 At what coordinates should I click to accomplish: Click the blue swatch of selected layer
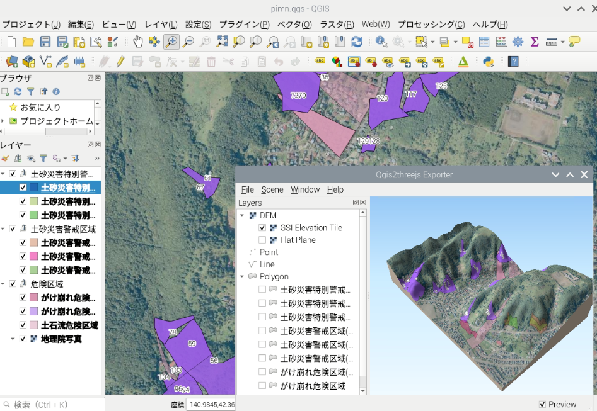coord(33,188)
